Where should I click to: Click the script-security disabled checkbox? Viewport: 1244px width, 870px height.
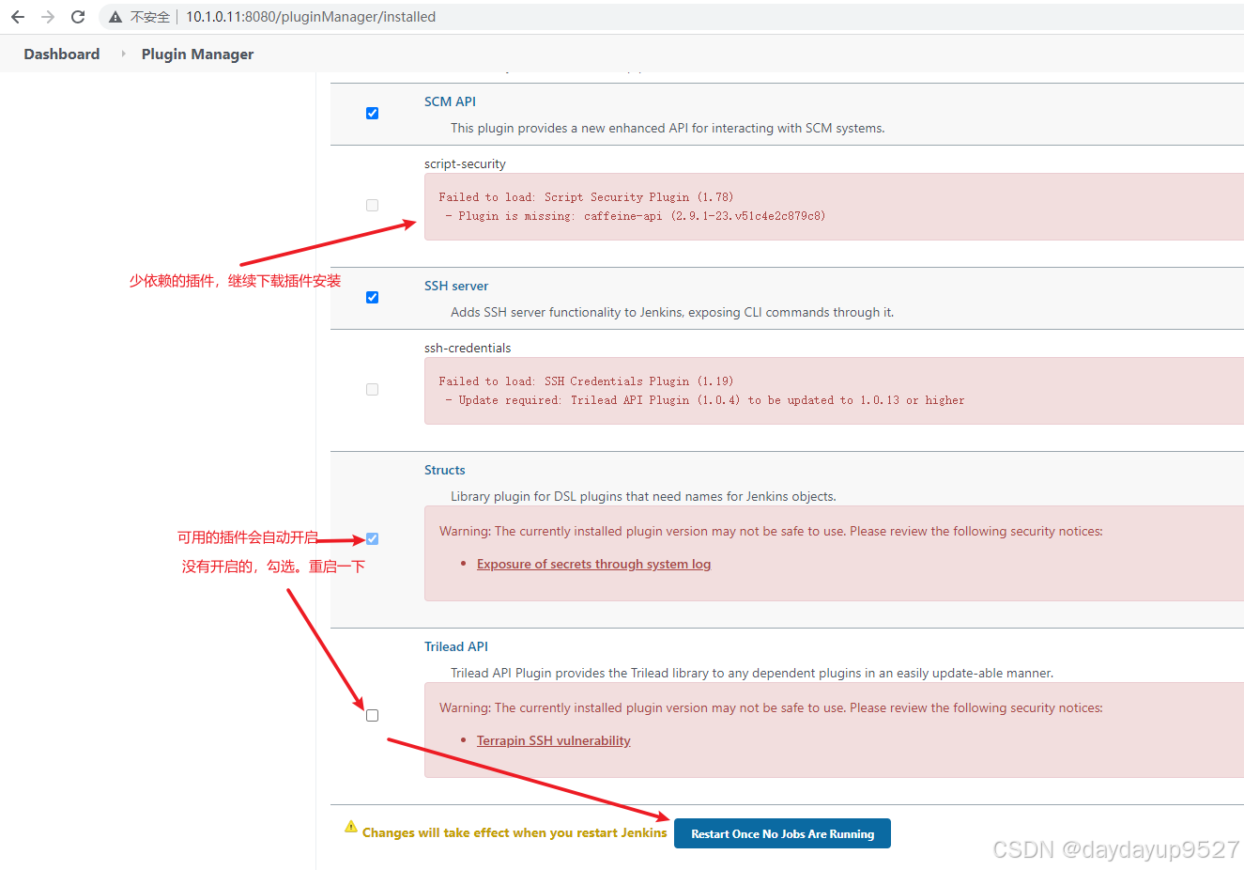(372, 205)
